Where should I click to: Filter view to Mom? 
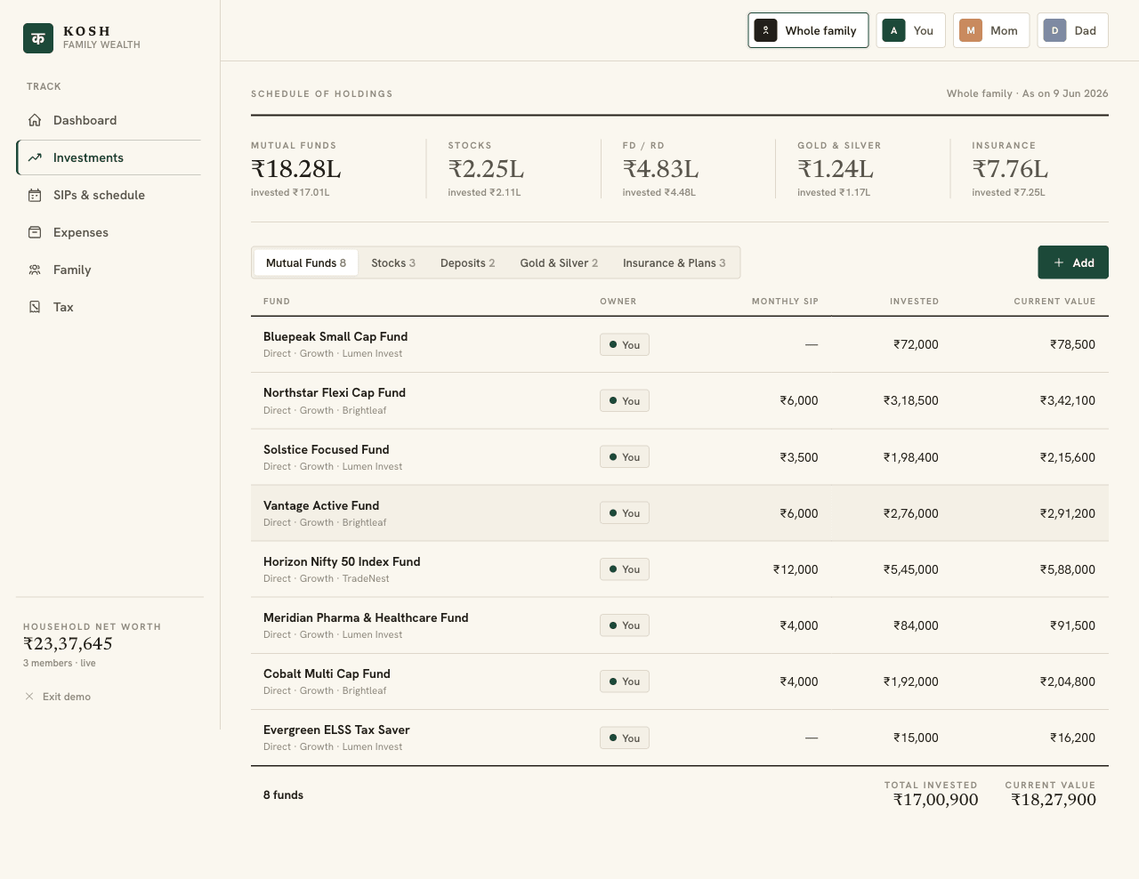click(991, 30)
